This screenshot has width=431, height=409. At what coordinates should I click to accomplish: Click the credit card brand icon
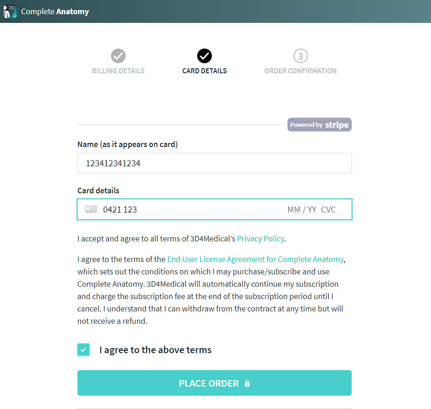point(91,209)
